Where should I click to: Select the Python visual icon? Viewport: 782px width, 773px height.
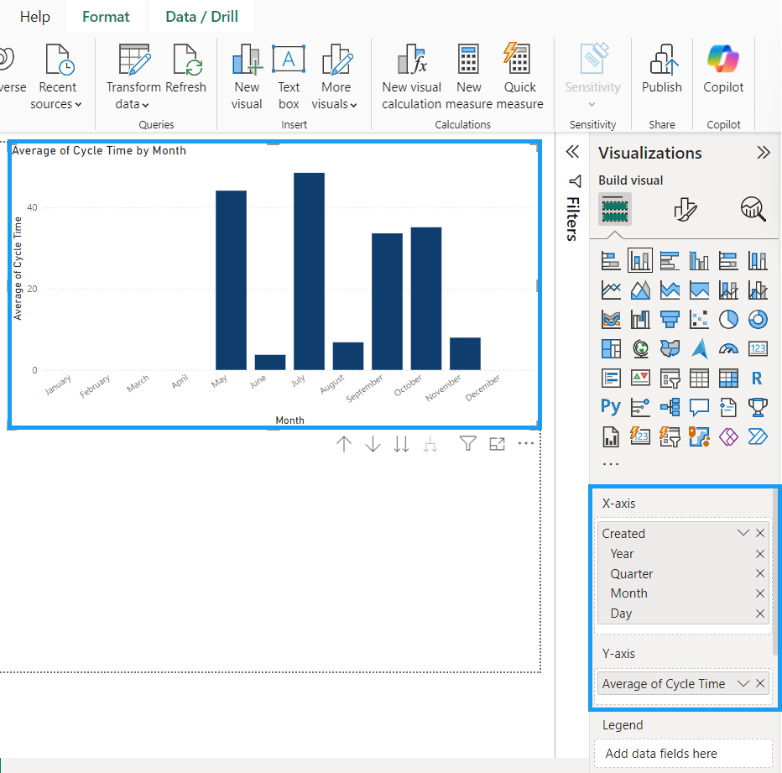tap(611, 407)
